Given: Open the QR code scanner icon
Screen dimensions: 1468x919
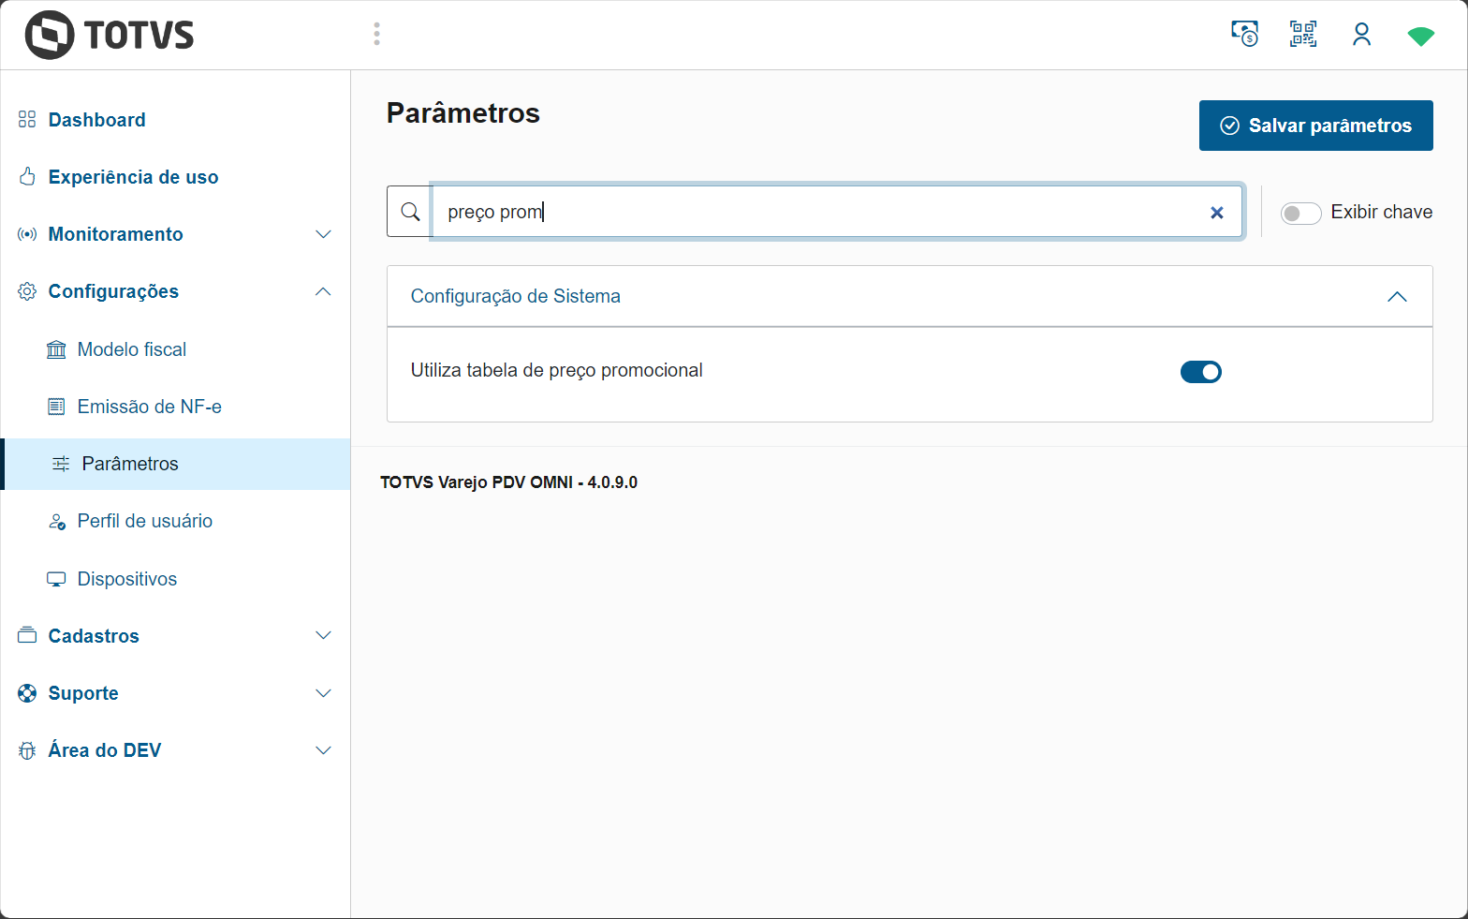Looking at the screenshot, I should 1303,35.
